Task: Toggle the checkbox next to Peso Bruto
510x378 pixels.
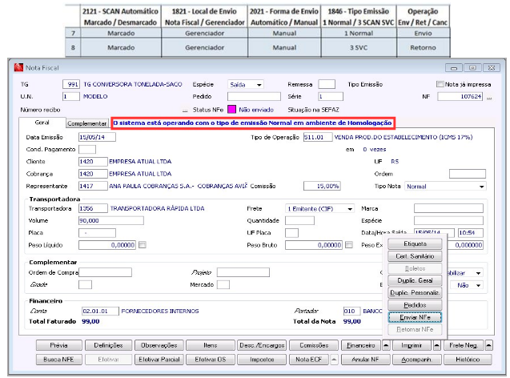Action: (349, 244)
